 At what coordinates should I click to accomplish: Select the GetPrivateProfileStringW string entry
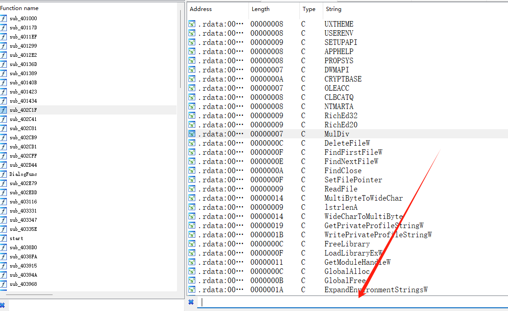pos(373,225)
